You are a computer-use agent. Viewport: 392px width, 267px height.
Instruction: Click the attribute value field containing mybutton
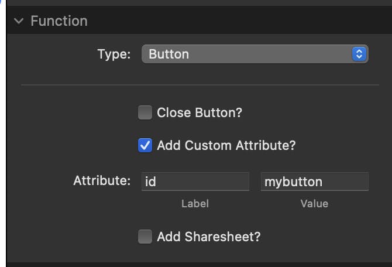314,182
